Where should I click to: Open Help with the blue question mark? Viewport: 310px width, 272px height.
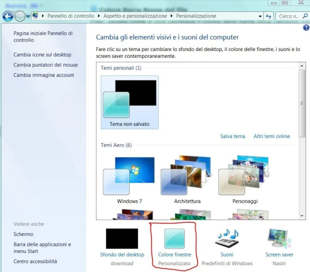(306, 28)
